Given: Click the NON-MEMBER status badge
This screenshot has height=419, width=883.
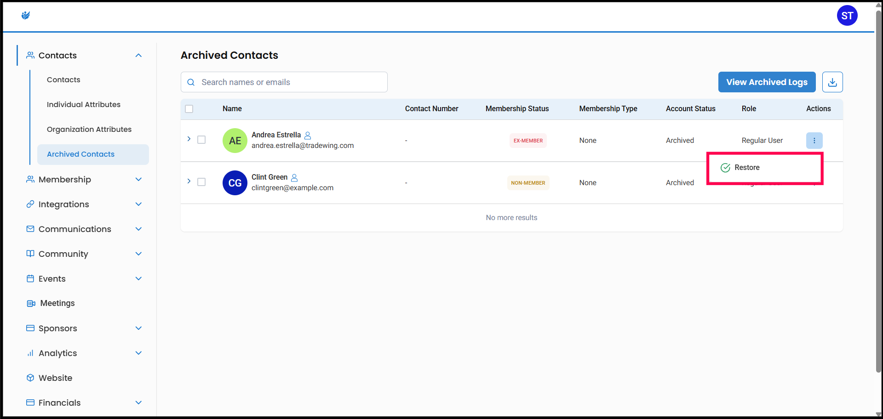Looking at the screenshot, I should [x=528, y=183].
